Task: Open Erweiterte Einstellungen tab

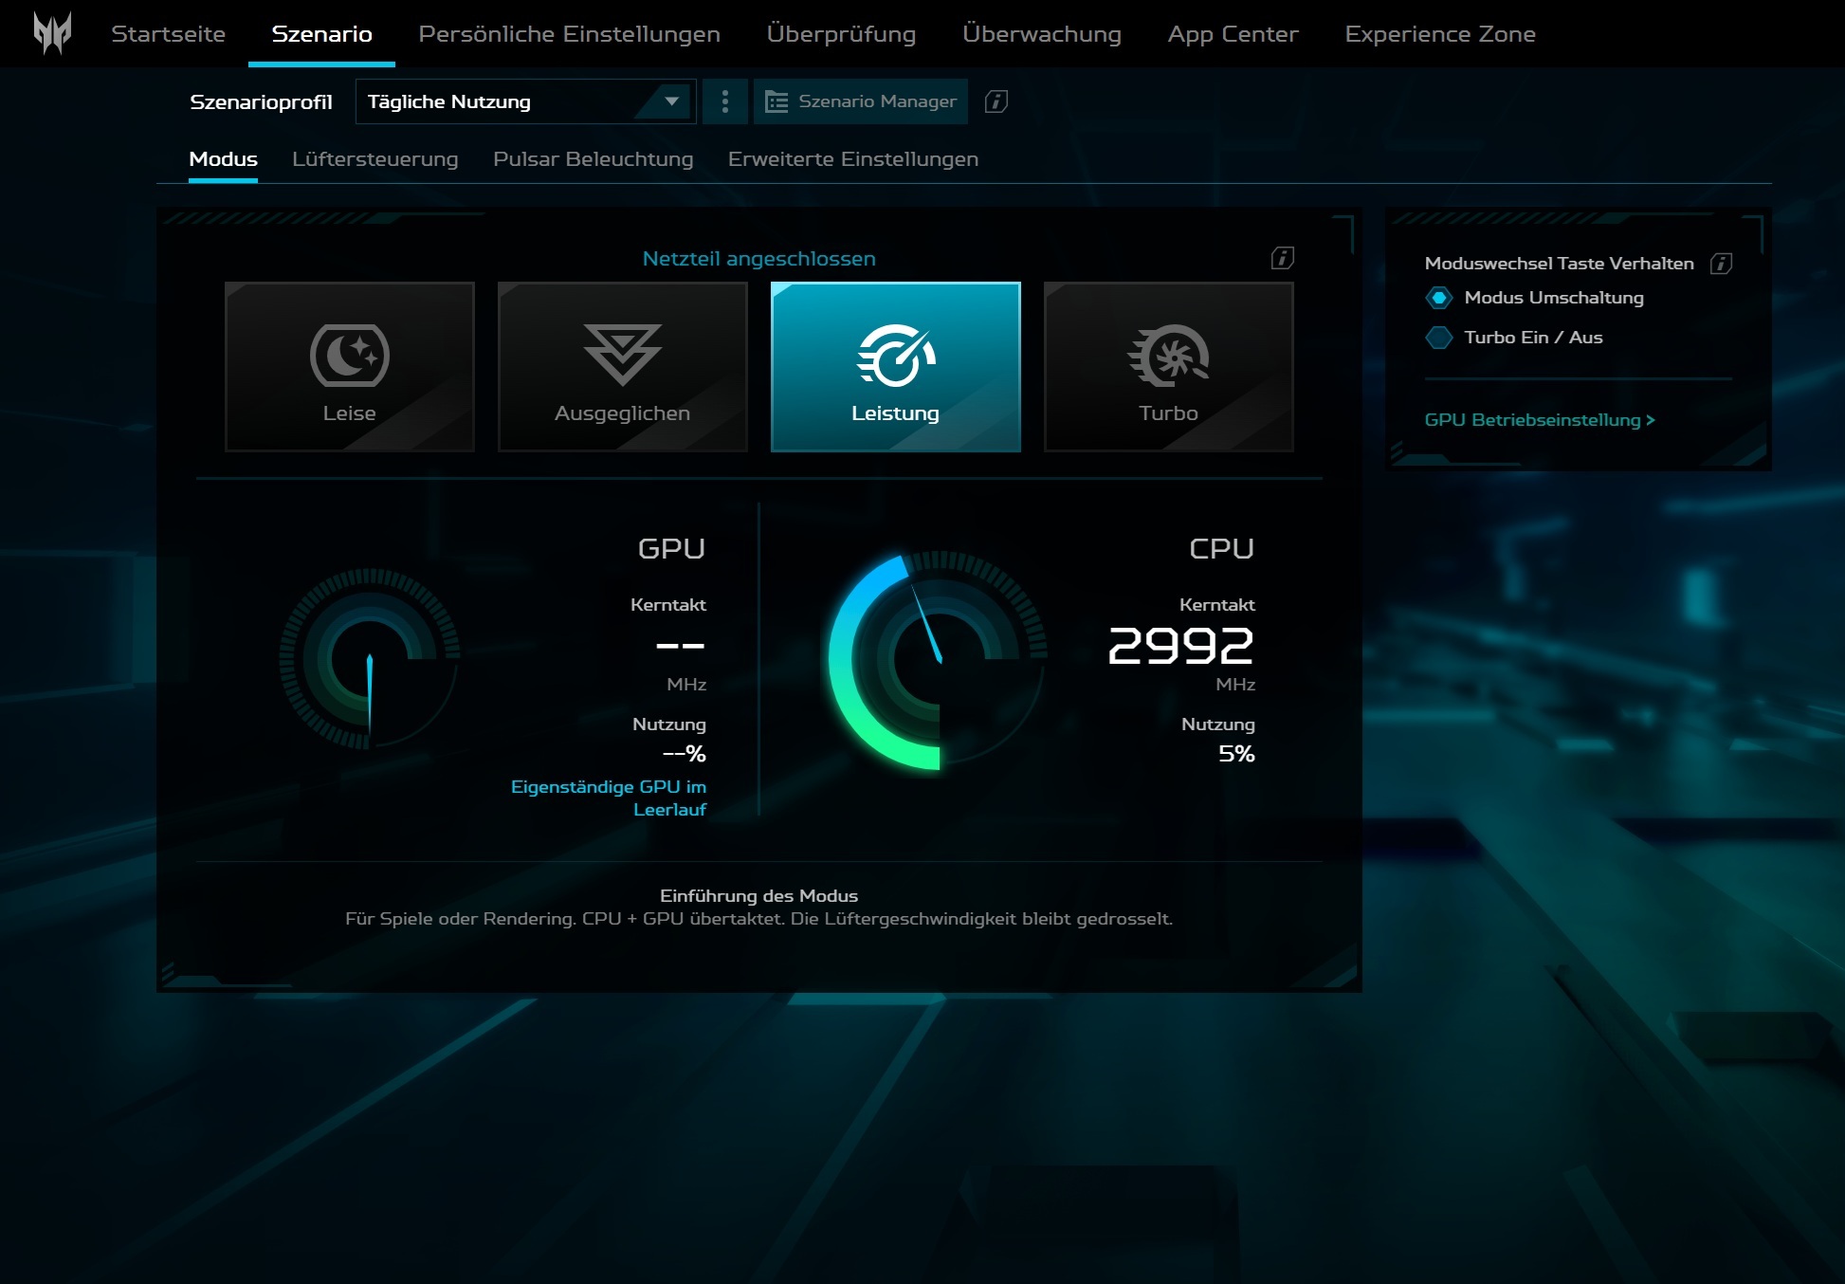Action: pos(852,159)
